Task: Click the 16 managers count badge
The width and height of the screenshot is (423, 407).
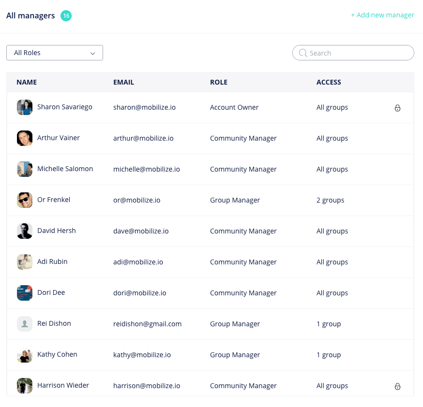Action: point(66,15)
